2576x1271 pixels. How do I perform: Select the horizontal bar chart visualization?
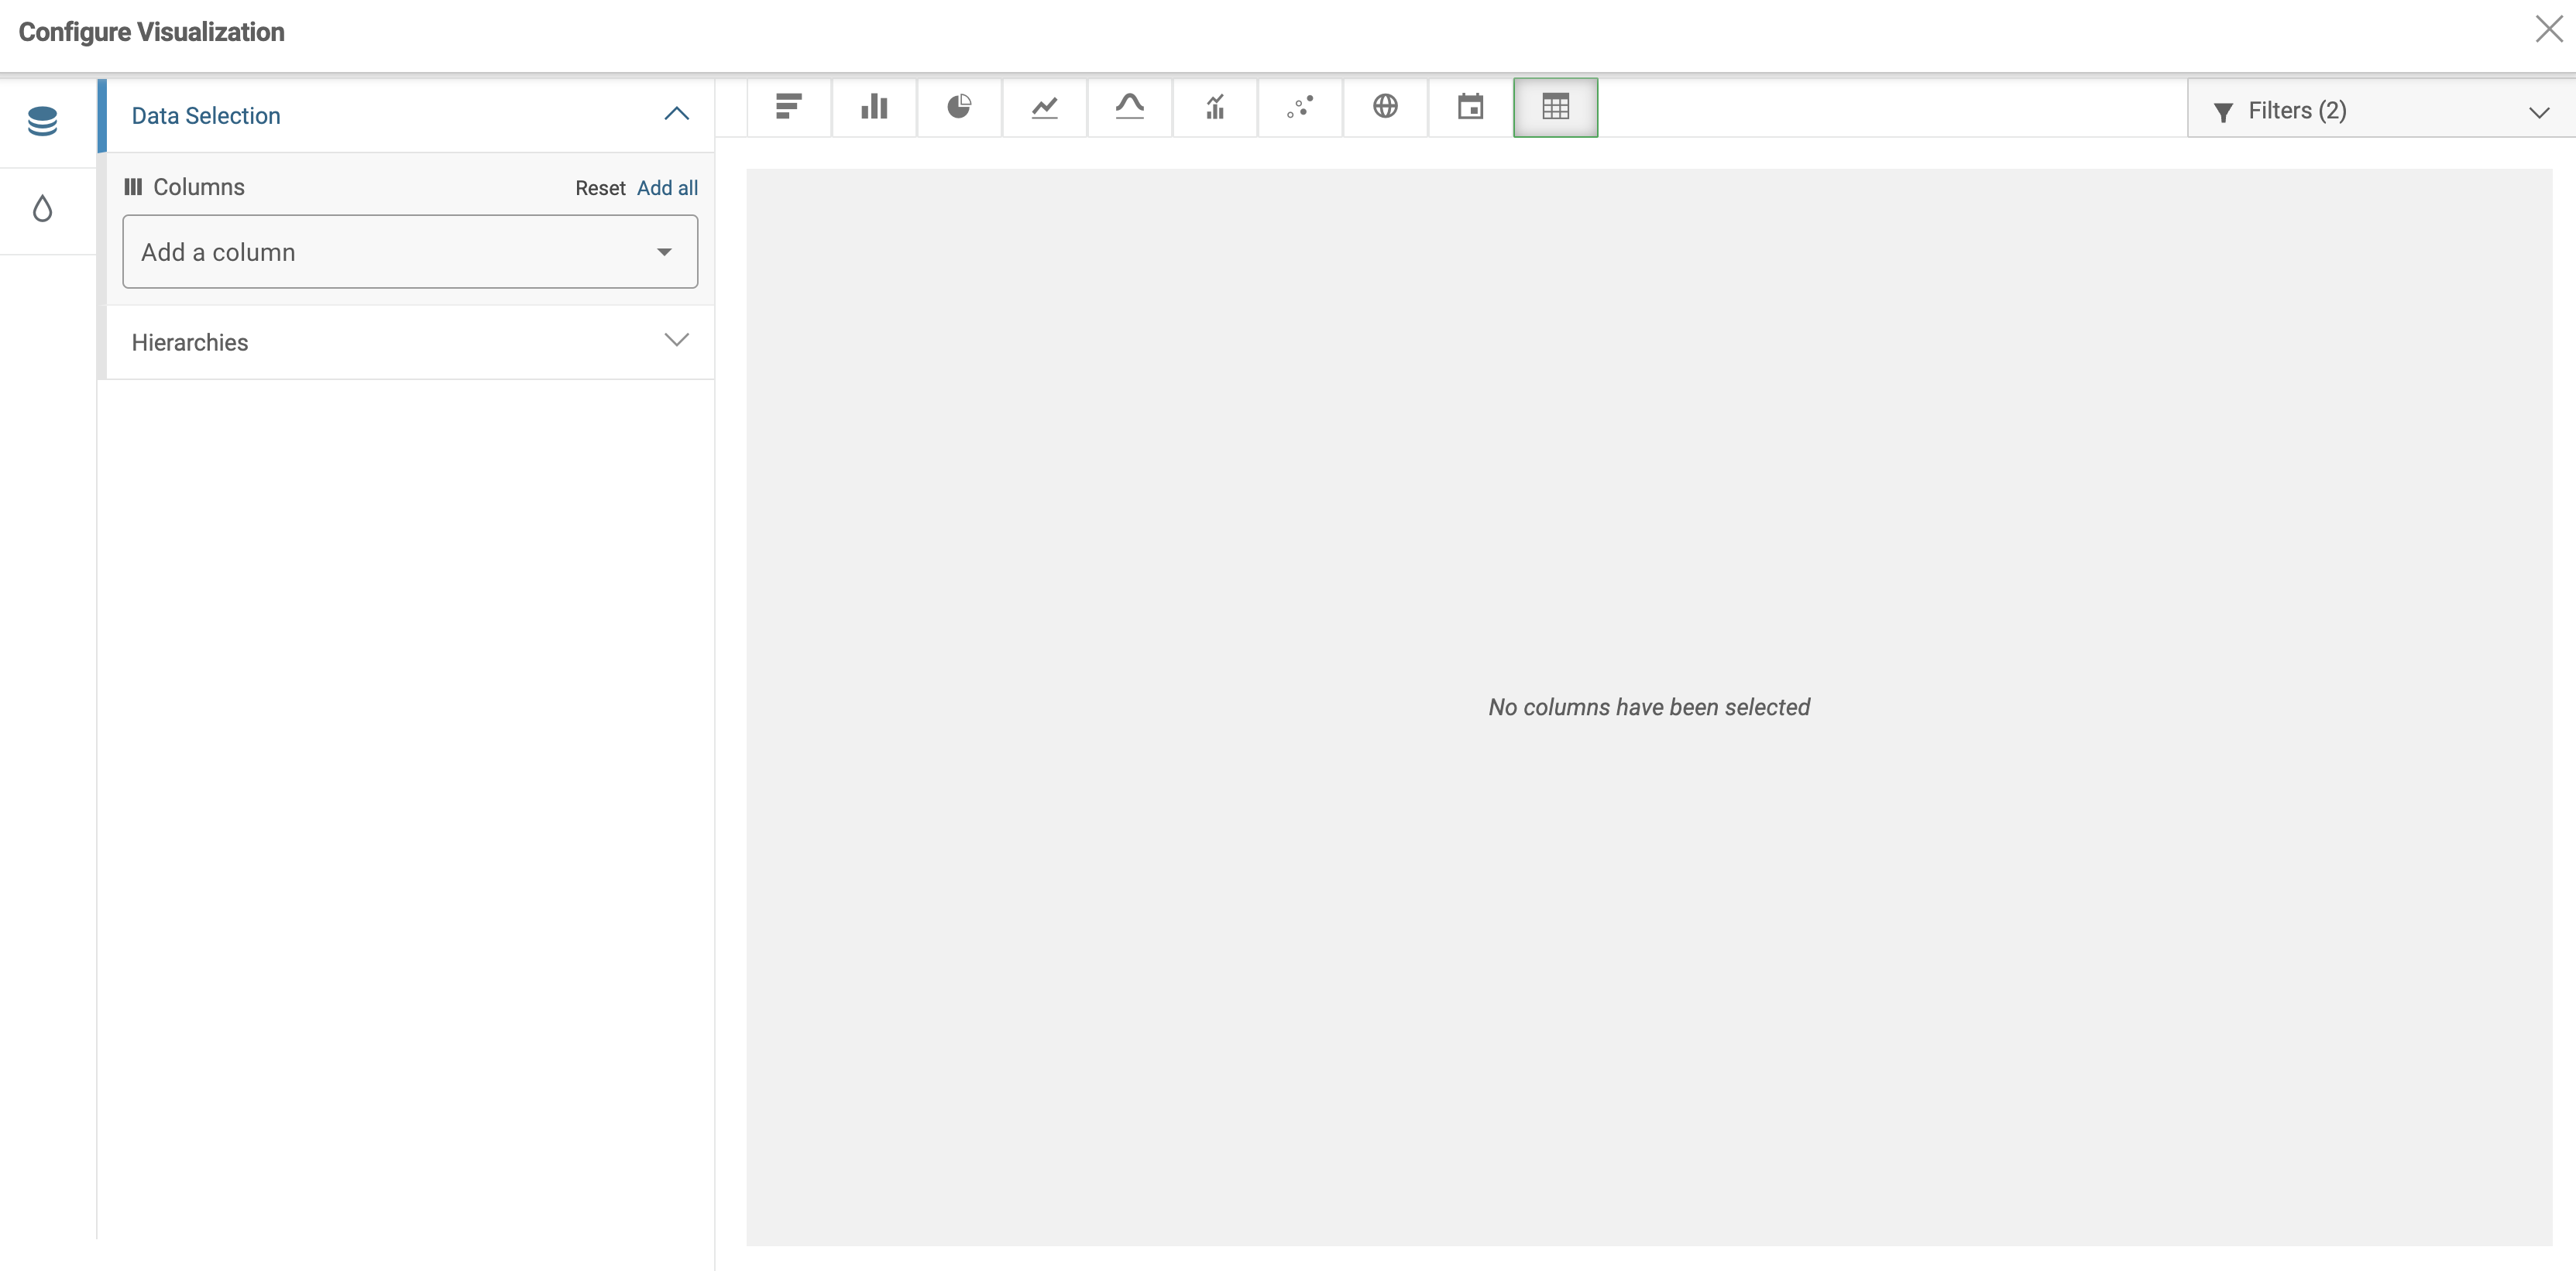point(789,107)
